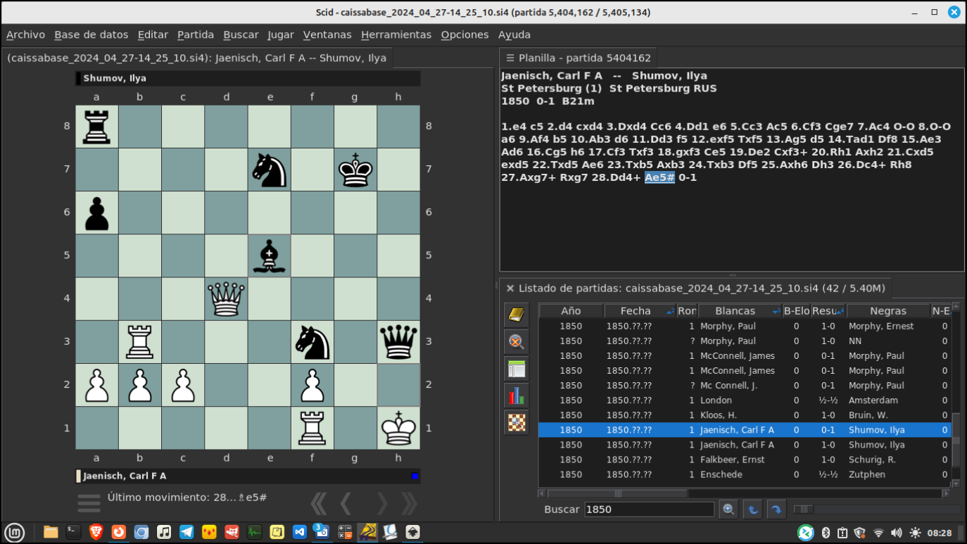Click the chessboard search icon
967x544 pixels.
coord(516,422)
